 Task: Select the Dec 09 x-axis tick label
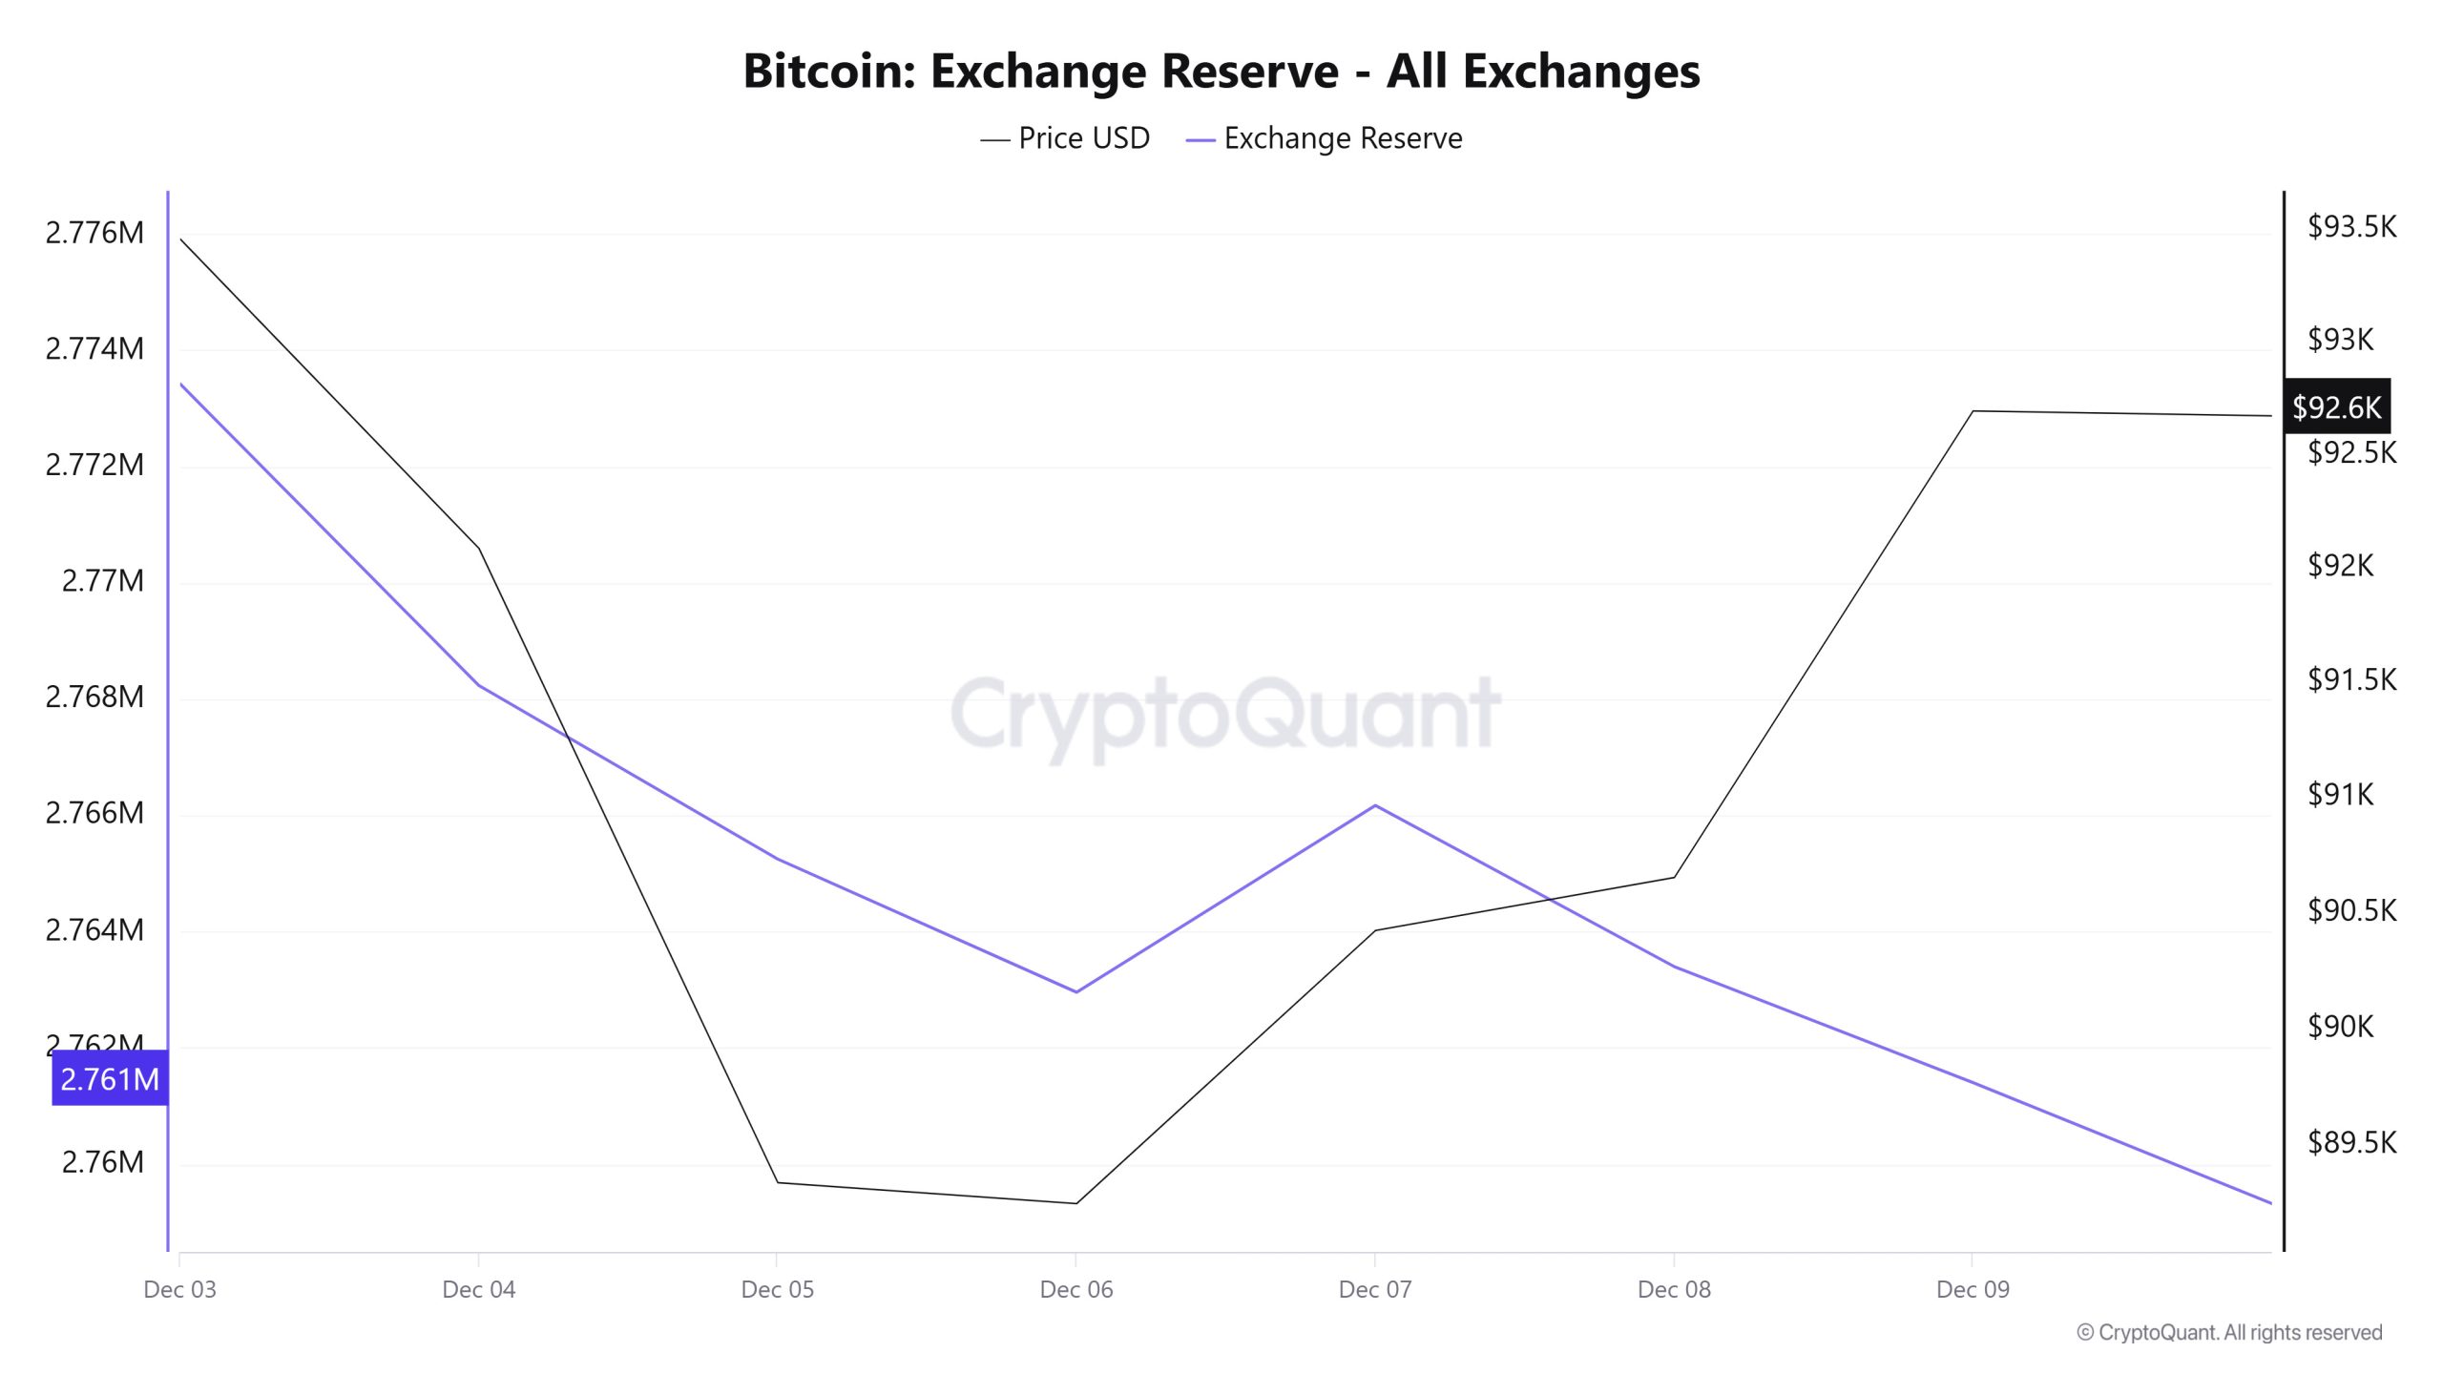(x=1973, y=1289)
